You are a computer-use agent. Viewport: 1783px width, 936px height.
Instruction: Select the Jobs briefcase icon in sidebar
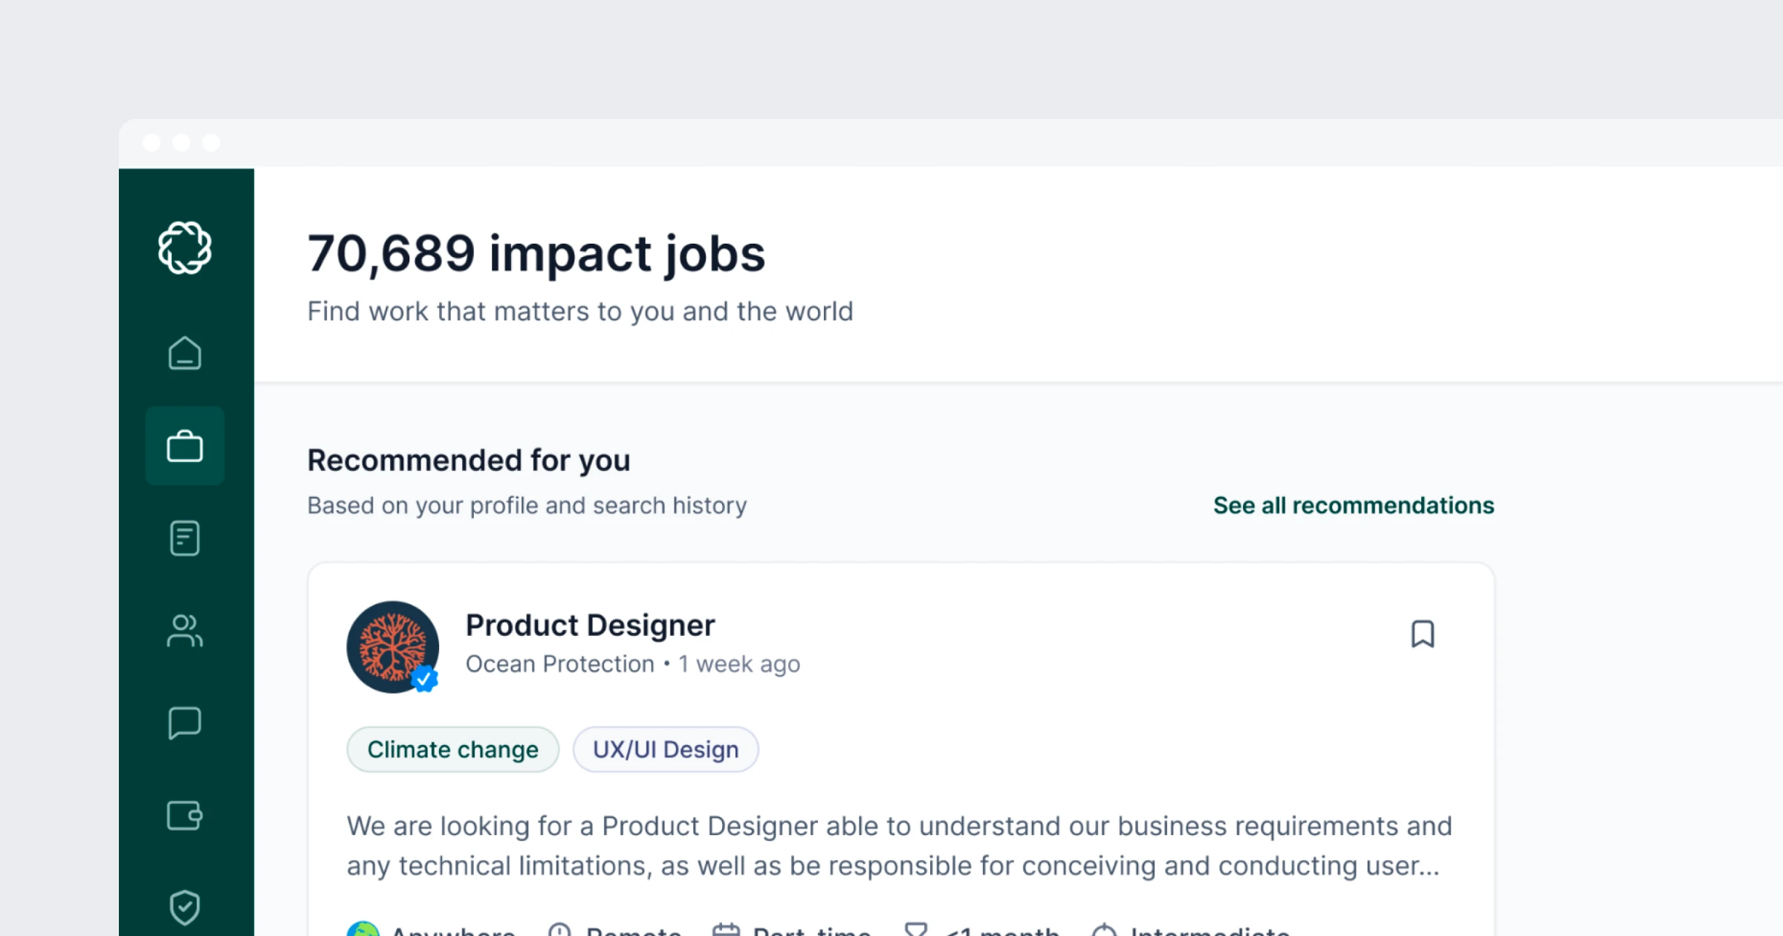click(x=185, y=446)
